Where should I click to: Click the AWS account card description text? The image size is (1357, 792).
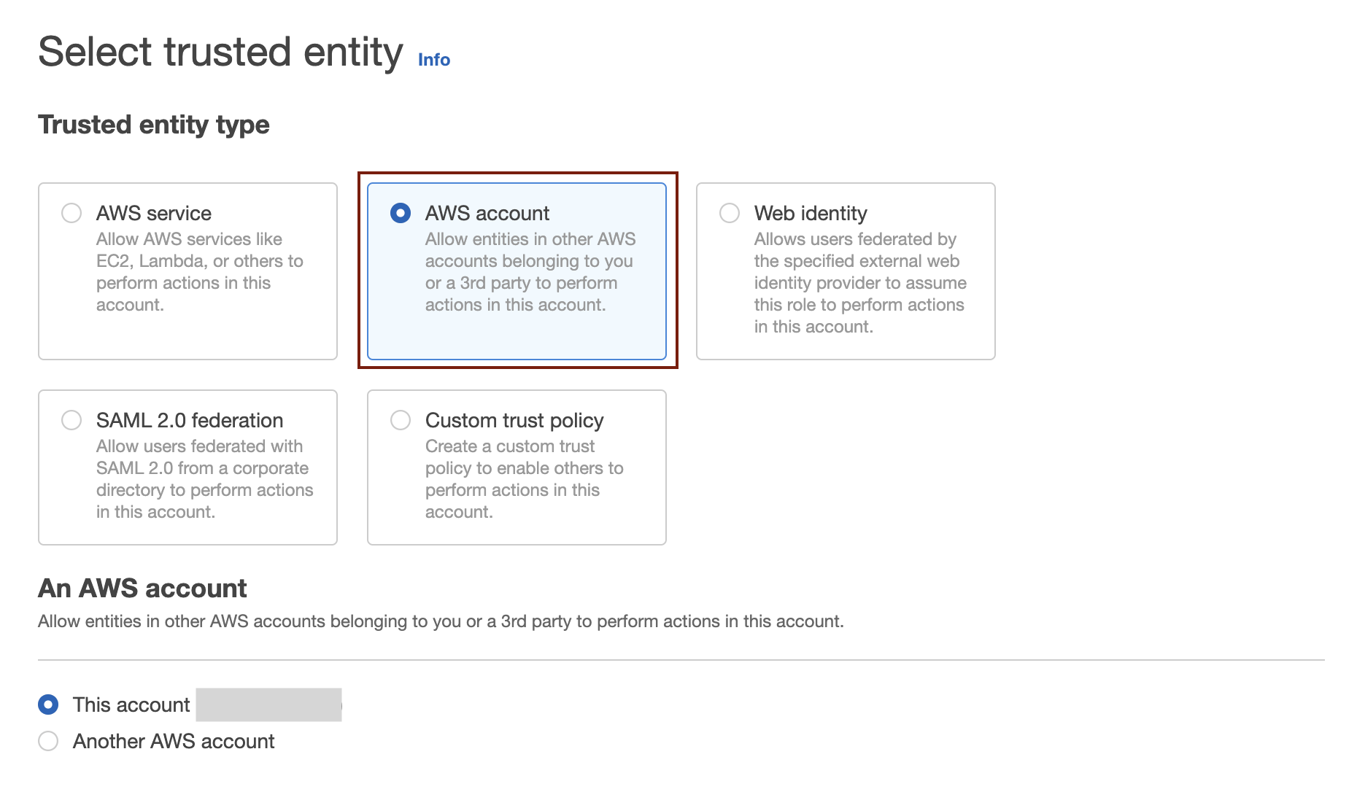coord(530,272)
